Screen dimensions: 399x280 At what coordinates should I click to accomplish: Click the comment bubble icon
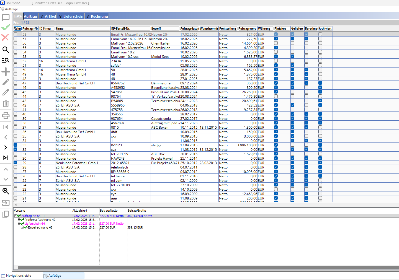(x=6, y=18)
